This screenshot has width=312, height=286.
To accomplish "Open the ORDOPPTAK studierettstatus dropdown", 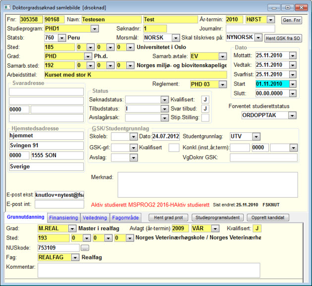I will tap(292, 115).
